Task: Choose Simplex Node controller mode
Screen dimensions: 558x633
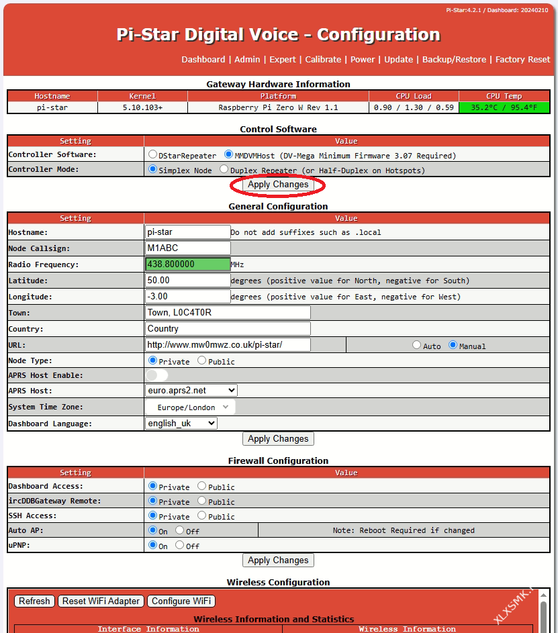Action: (x=152, y=169)
